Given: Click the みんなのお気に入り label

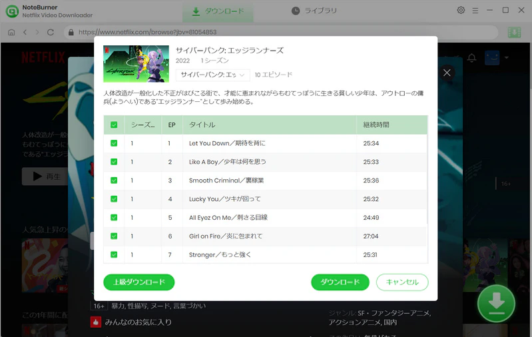Looking at the screenshot, I should tap(138, 322).
